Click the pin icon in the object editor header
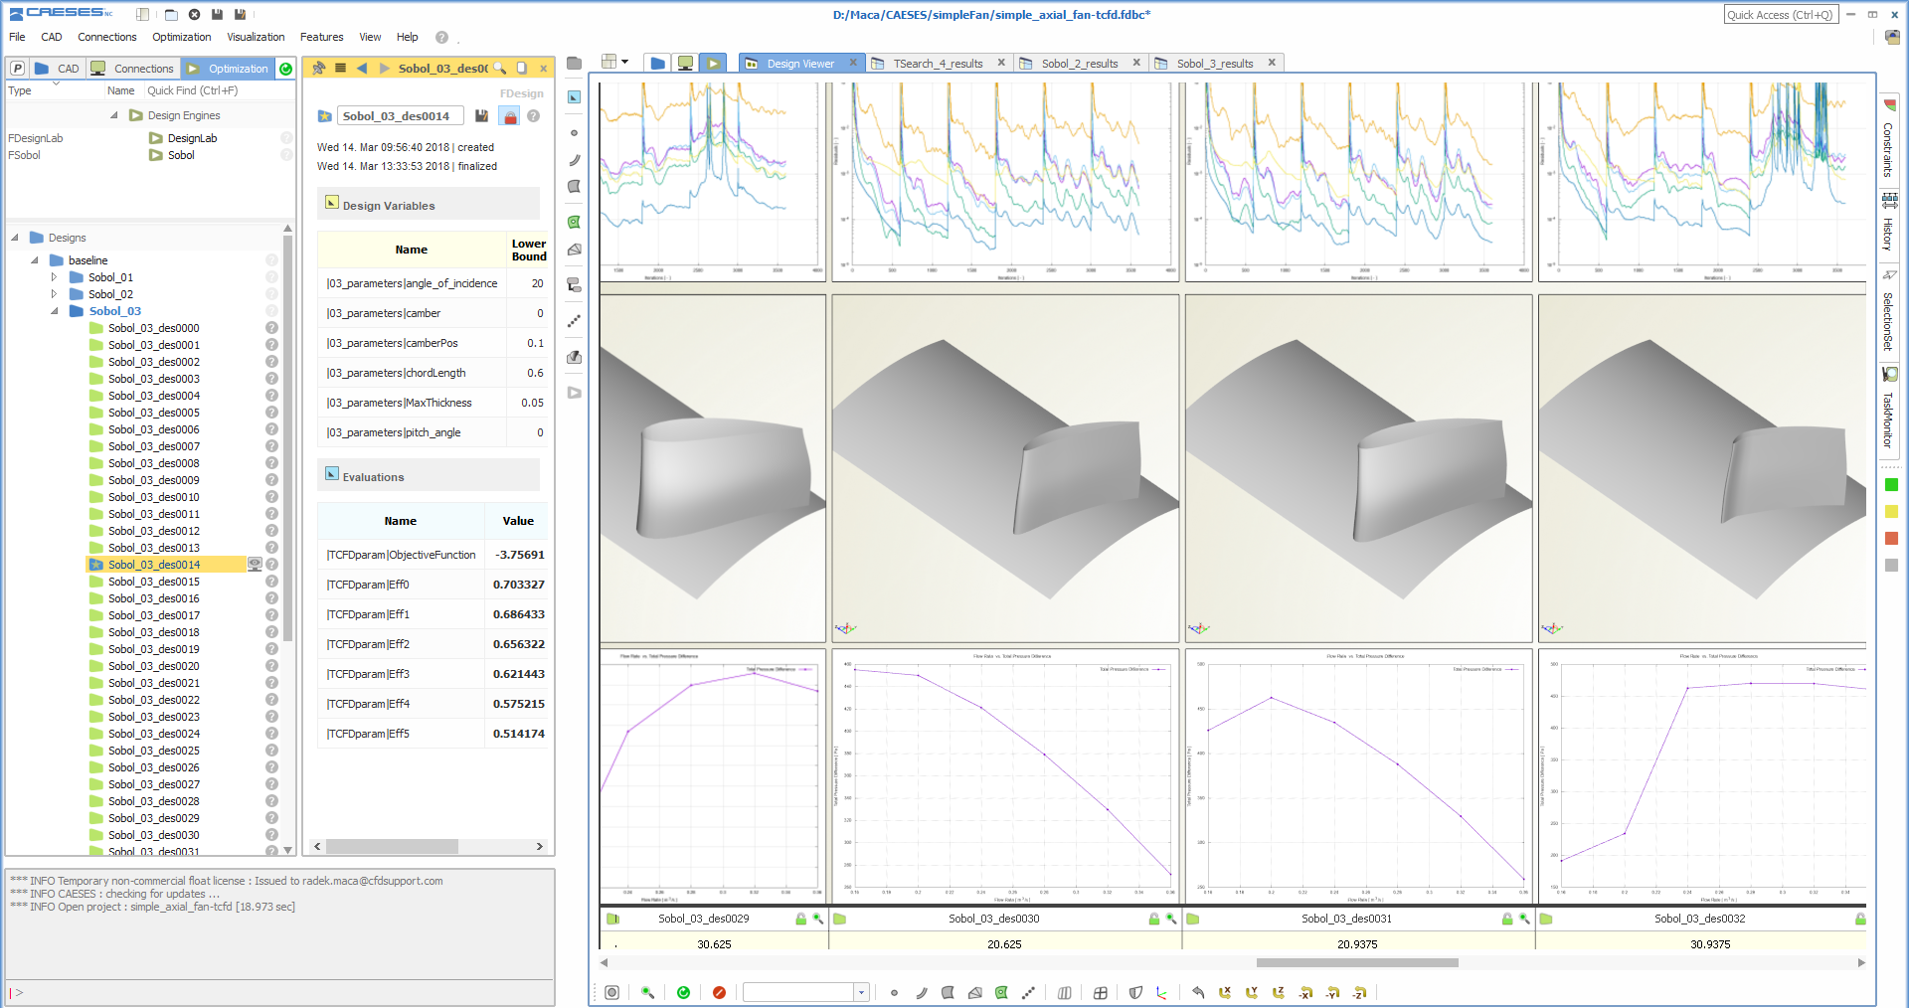Viewport: 1909px width, 1008px height. (318, 69)
